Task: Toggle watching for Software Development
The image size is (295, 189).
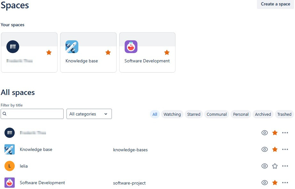Action: click(265, 183)
